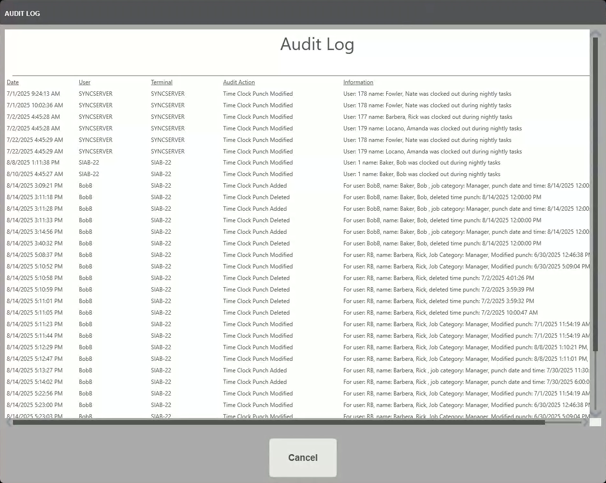Viewport: 606px width, 483px height.
Task: Select the '7/1/2025 9:24:13 AM' date cell
Action: tap(33, 94)
